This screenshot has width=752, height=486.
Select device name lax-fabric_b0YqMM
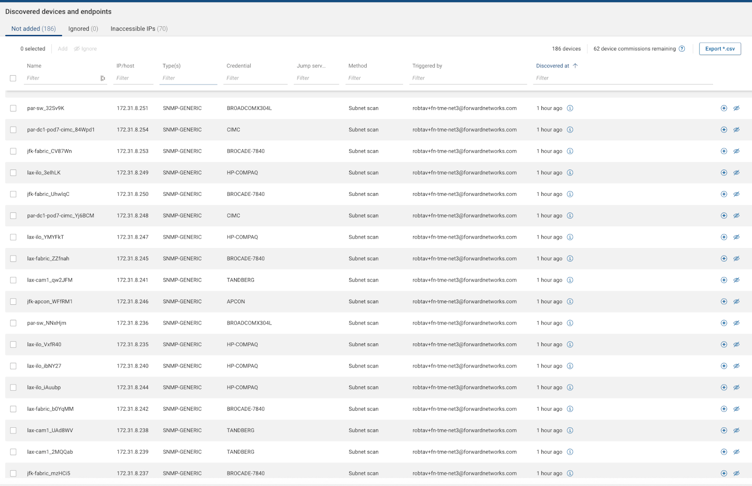50,409
